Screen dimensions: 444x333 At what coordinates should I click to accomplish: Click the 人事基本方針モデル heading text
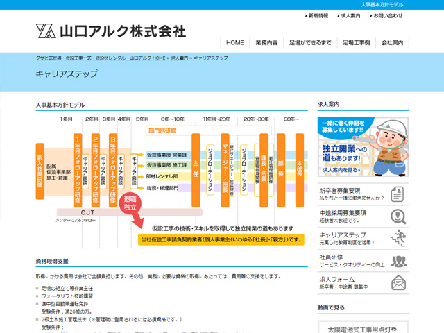pyautogui.click(x=60, y=105)
